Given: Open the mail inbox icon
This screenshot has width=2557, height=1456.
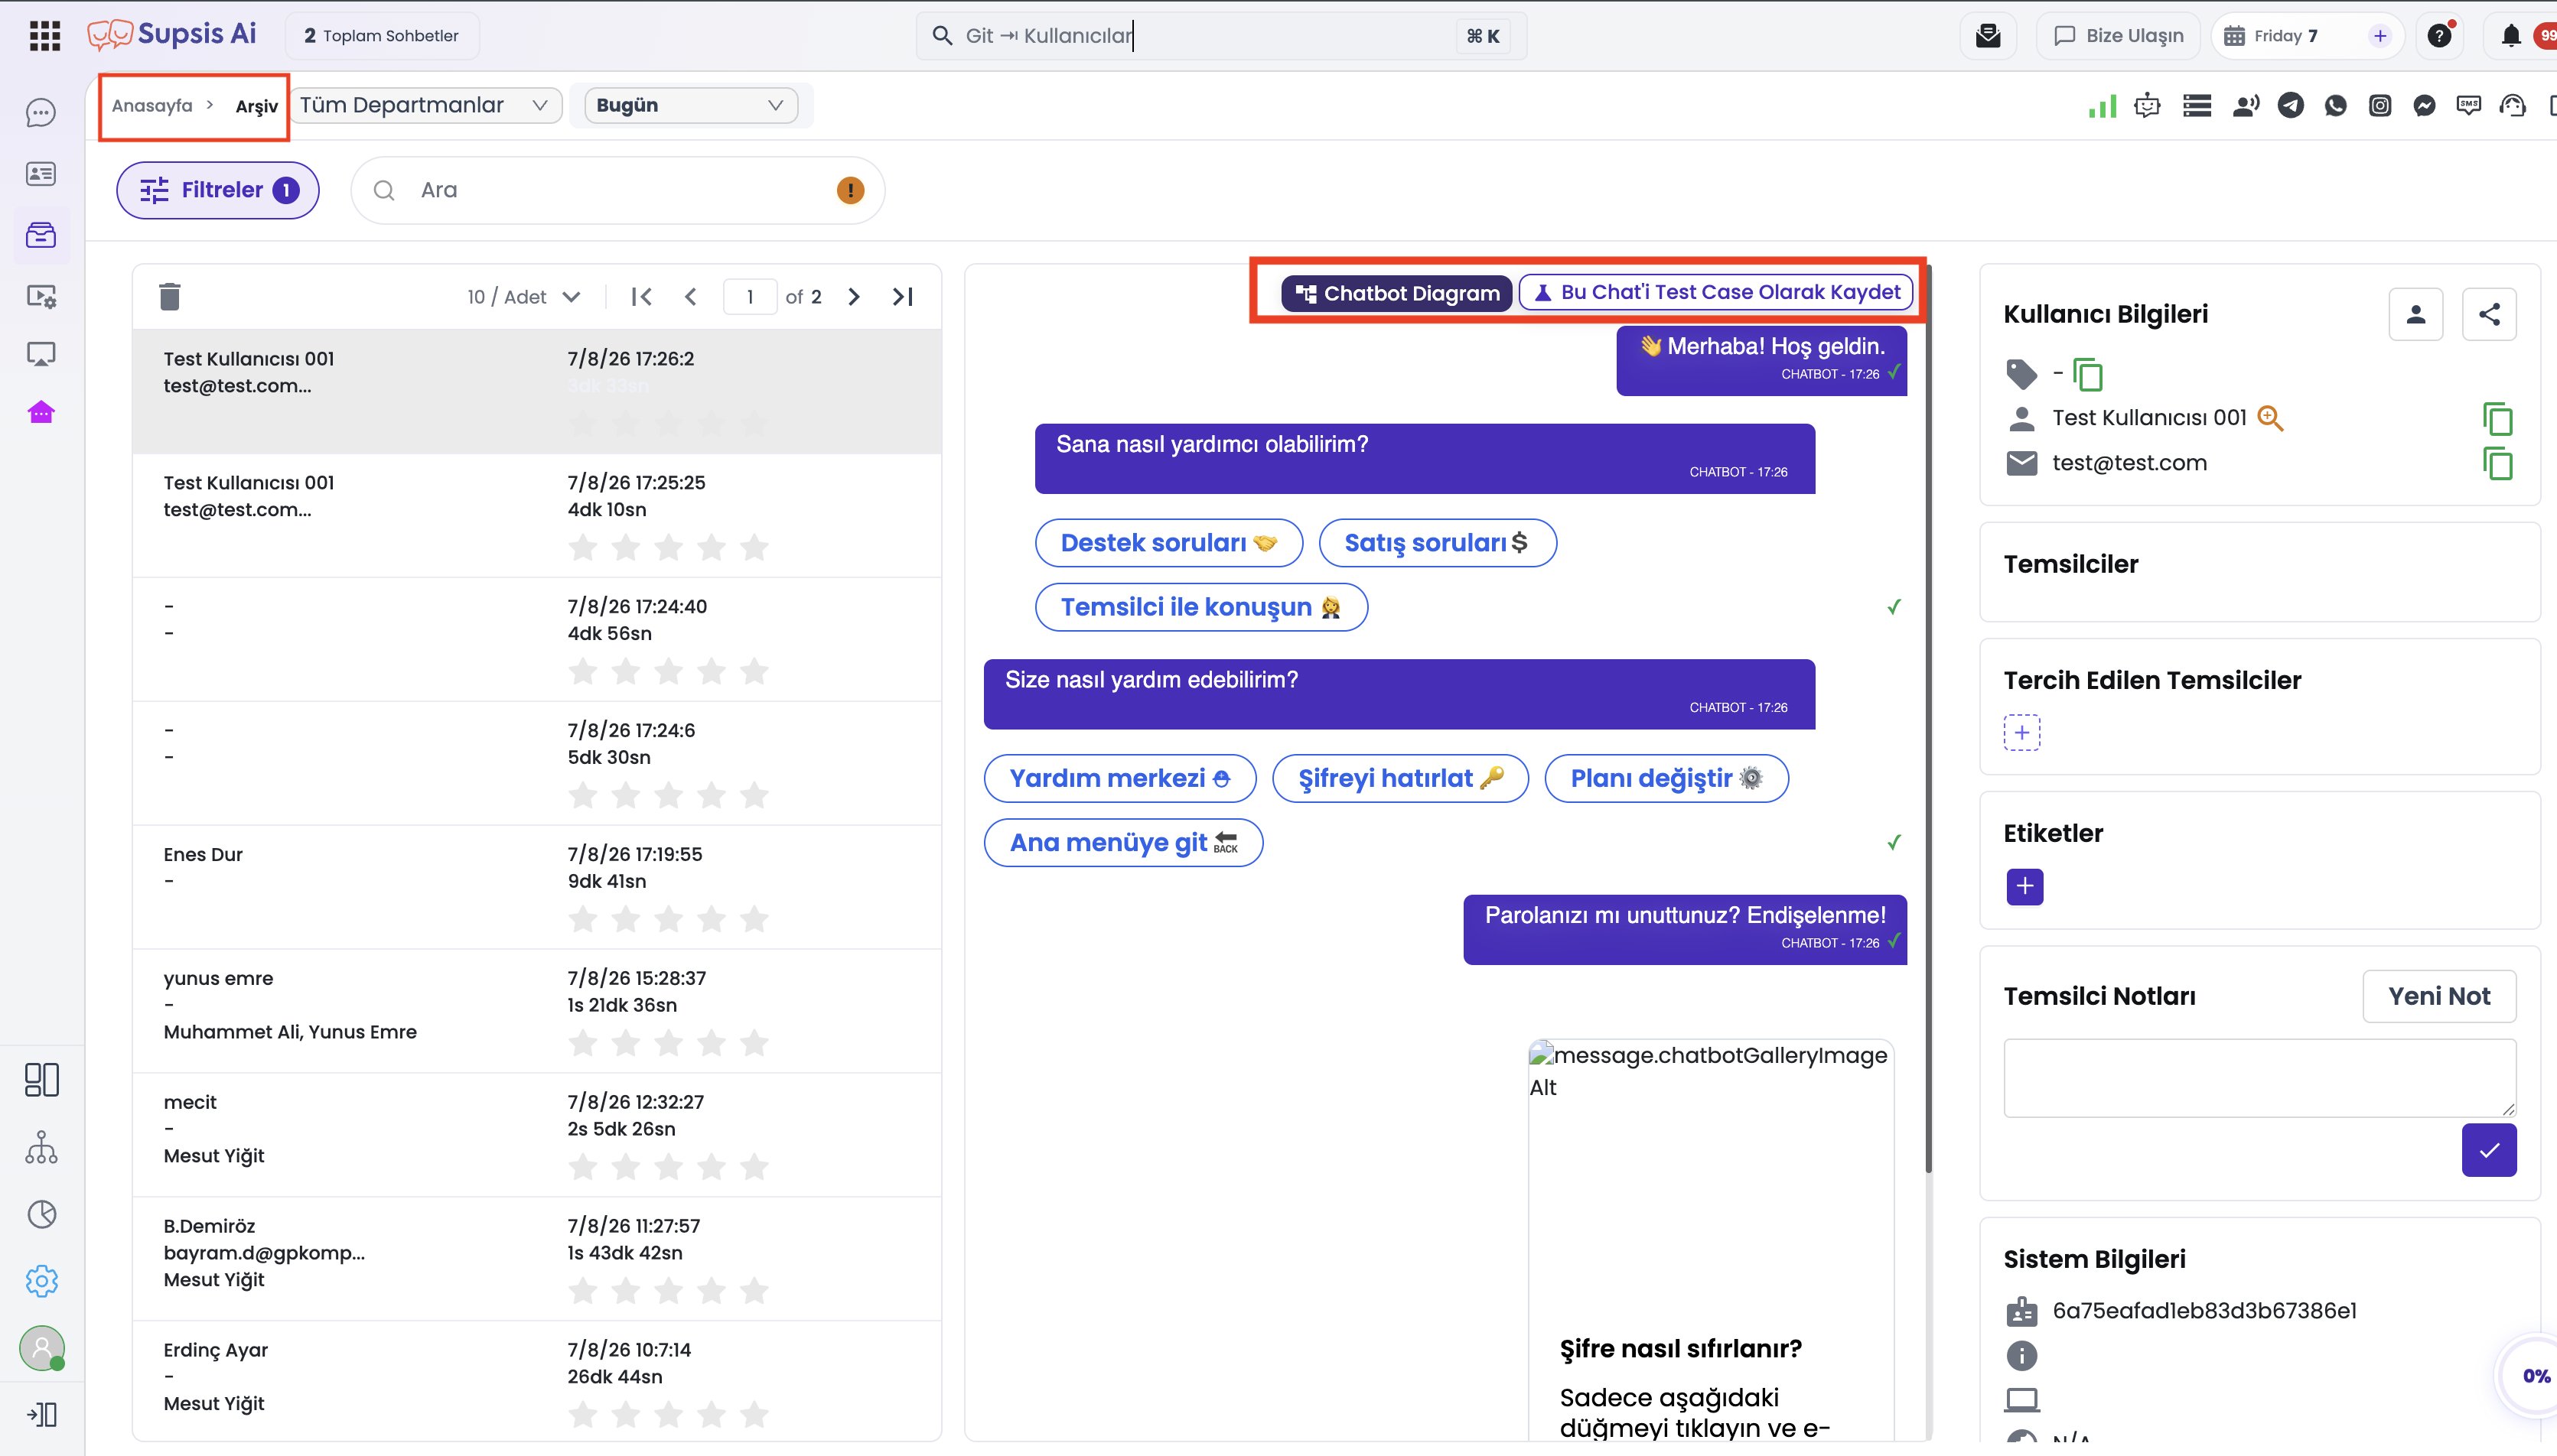Looking at the screenshot, I should [1988, 36].
